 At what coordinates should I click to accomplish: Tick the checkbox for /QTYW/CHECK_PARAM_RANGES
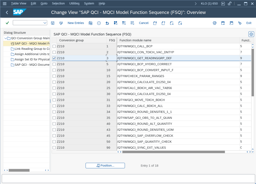tap(54, 76)
